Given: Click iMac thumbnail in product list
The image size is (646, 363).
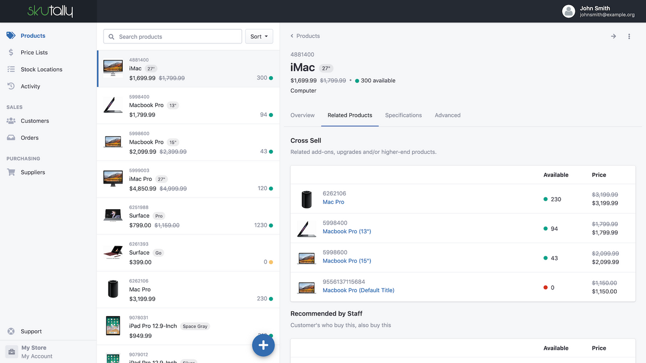Looking at the screenshot, I should click(113, 68).
